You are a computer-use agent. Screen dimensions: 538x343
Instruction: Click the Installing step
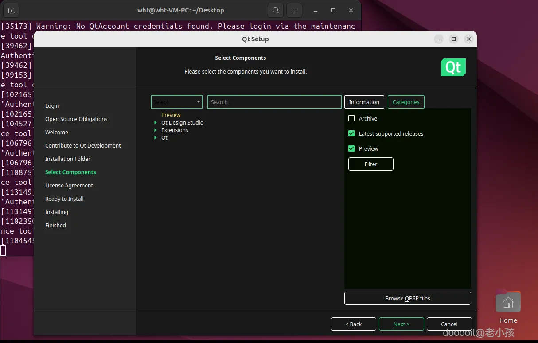(57, 212)
